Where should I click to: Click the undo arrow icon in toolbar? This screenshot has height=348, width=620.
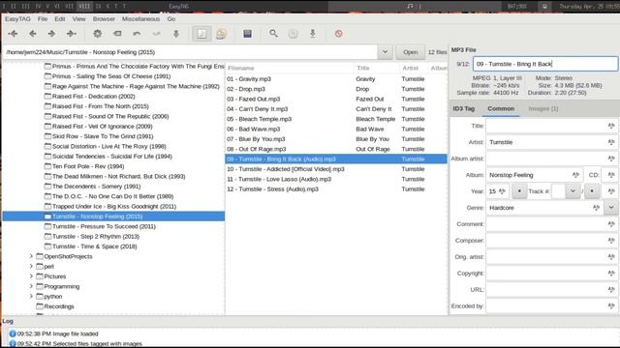point(137,34)
